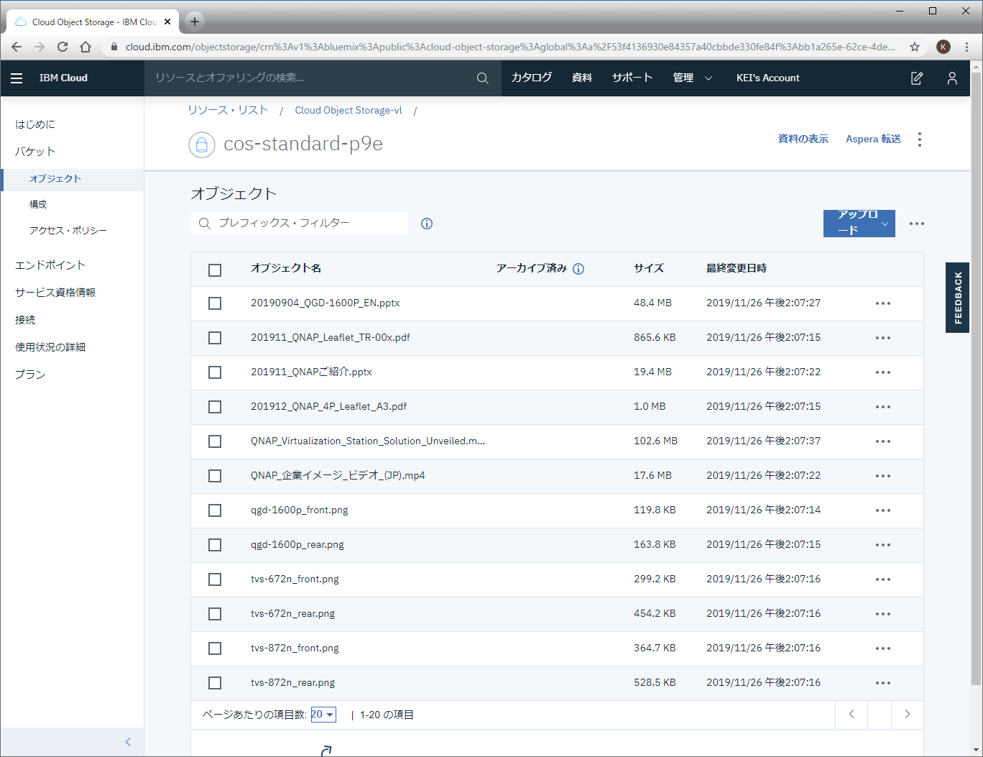This screenshot has width=983, height=757.
Task: Navigate to リソース・リスト breadcrumb link
Action: click(x=228, y=111)
